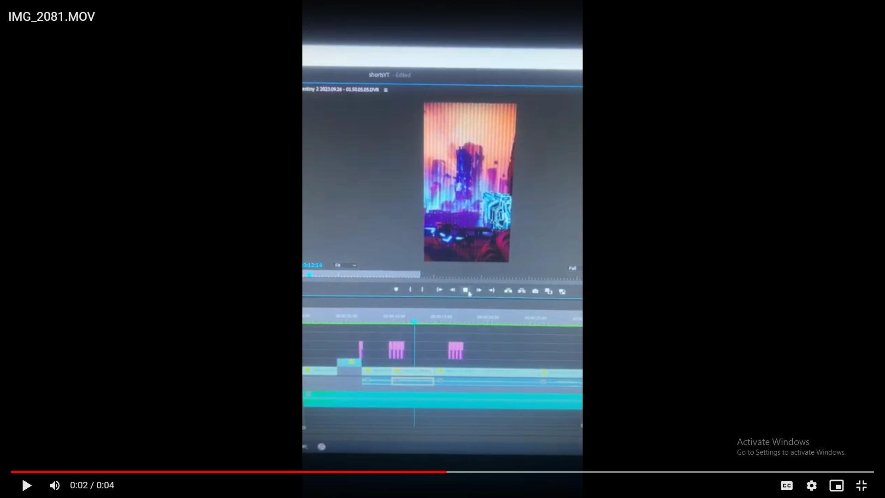Screen dimensions: 885x498
Task: Click the stop button in Premiere monitor
Action: (x=465, y=290)
